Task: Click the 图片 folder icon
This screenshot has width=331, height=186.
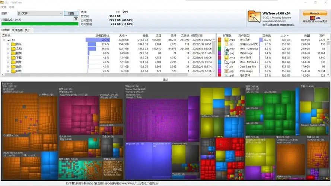Action: [13, 62]
